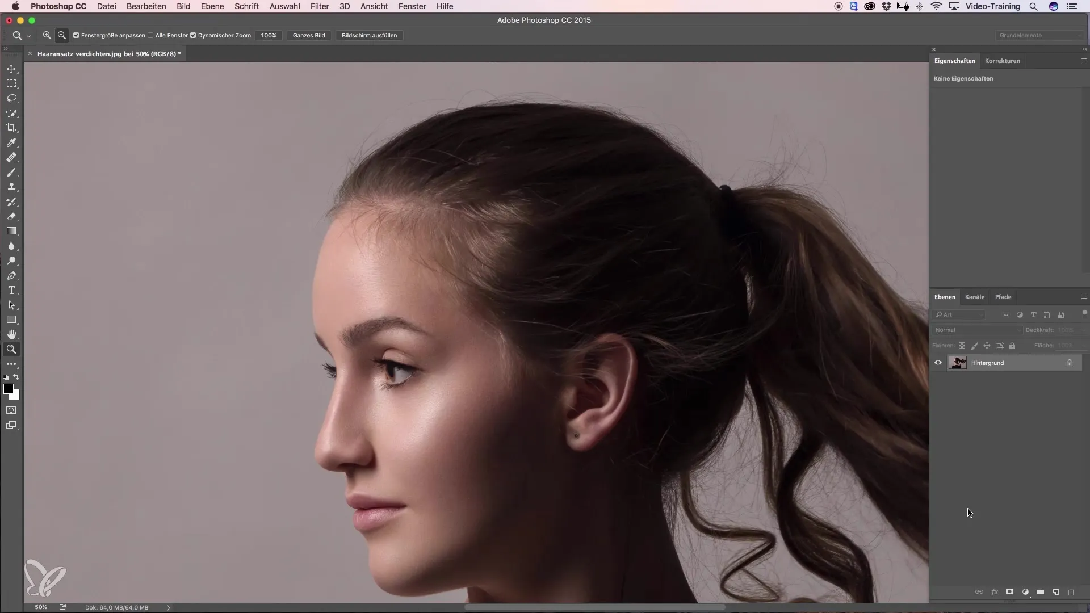Select the Path Selection tool
1090x613 pixels.
[x=11, y=305]
